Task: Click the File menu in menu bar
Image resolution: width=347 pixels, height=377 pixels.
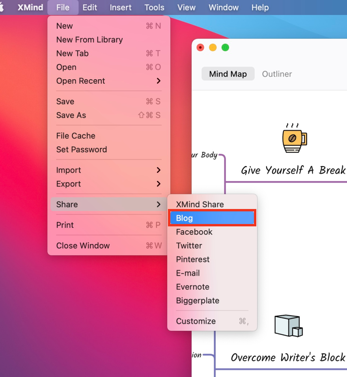Action: click(63, 7)
